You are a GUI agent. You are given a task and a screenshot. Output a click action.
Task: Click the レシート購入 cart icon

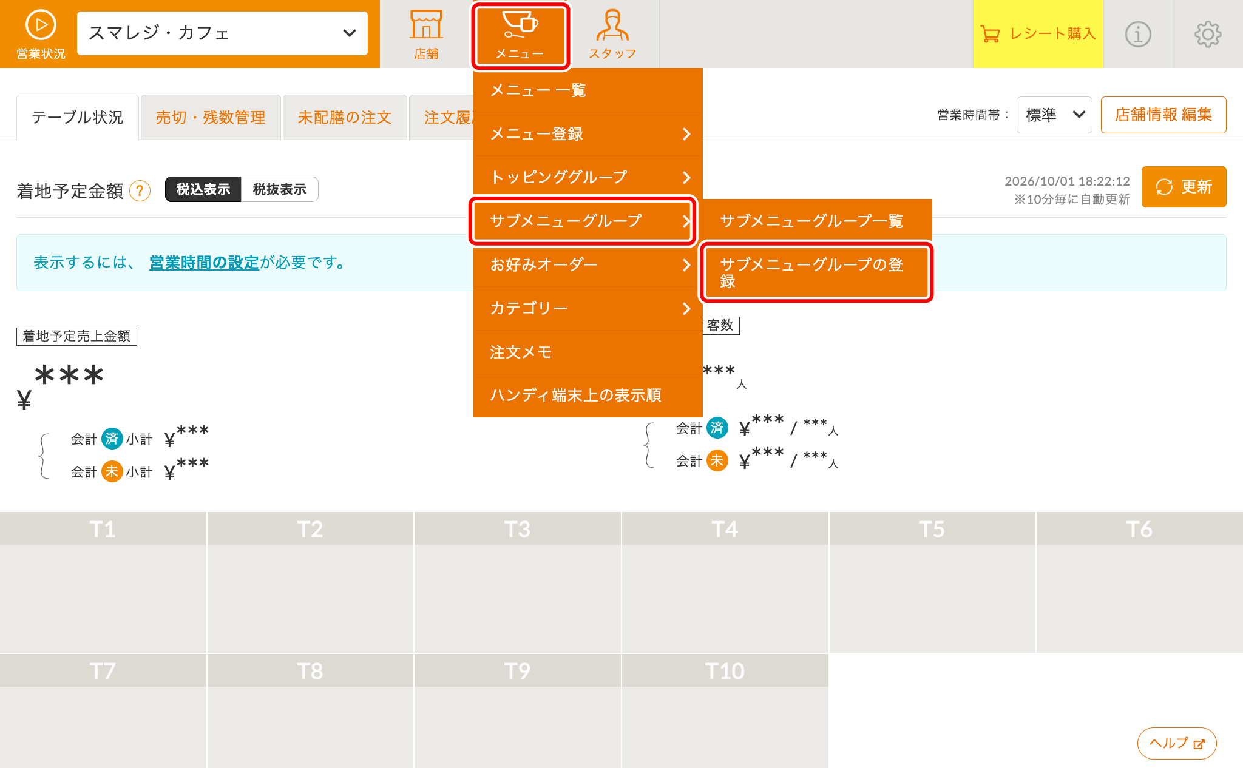click(990, 34)
